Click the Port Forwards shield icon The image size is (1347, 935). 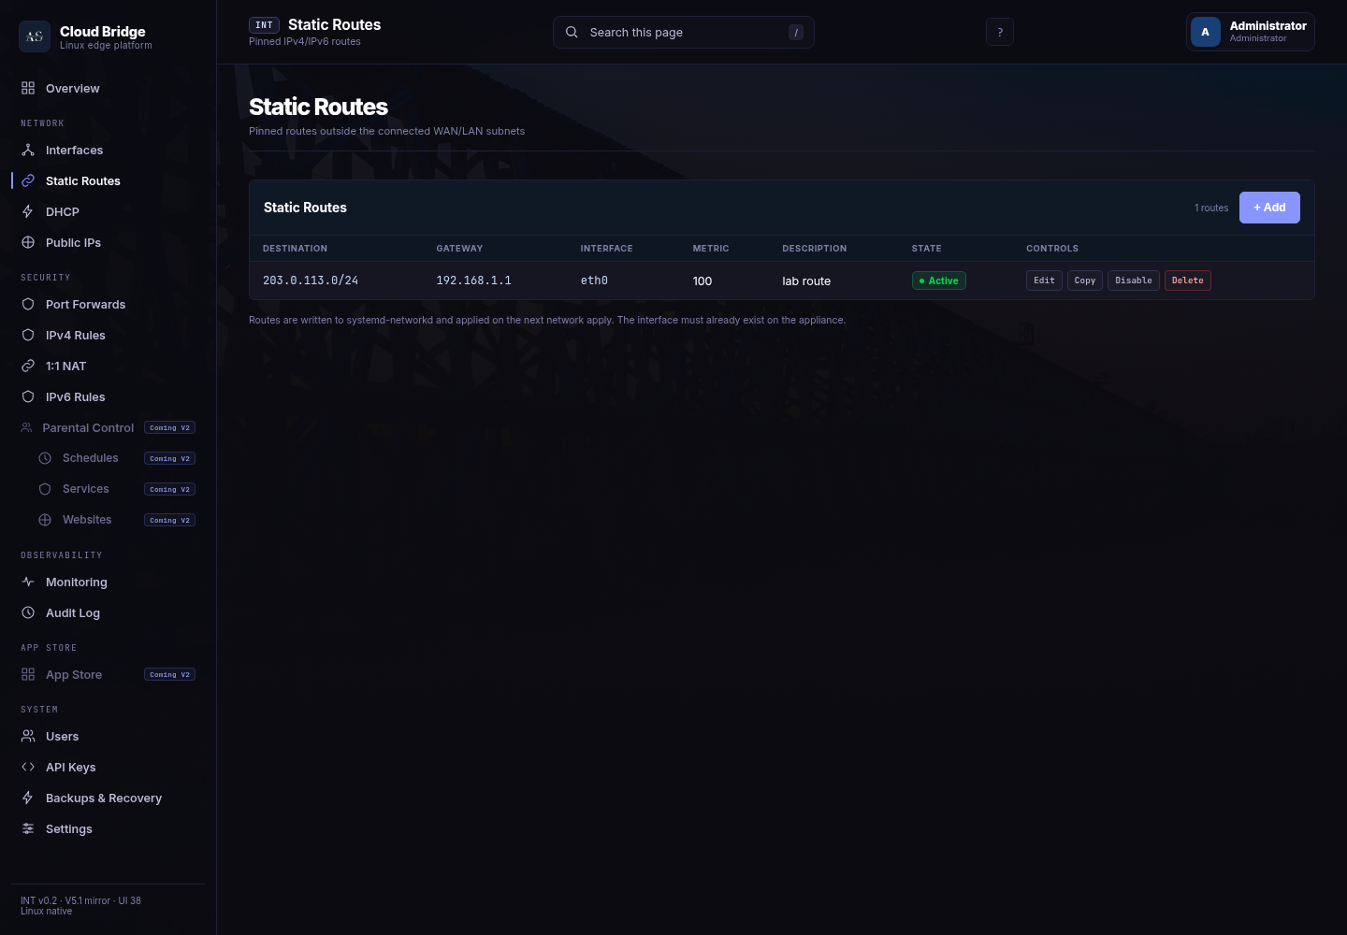pyautogui.click(x=28, y=304)
